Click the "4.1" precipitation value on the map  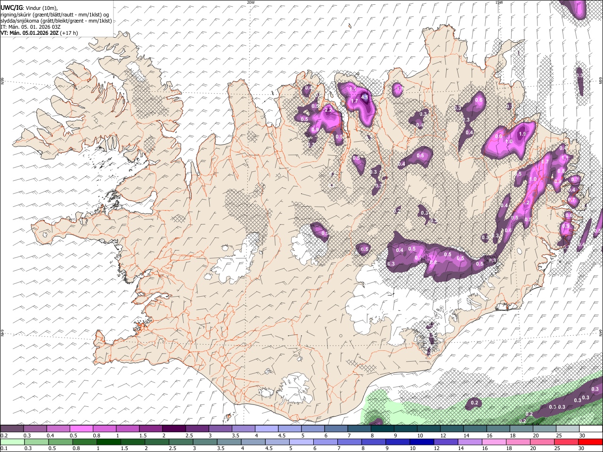[364, 97]
